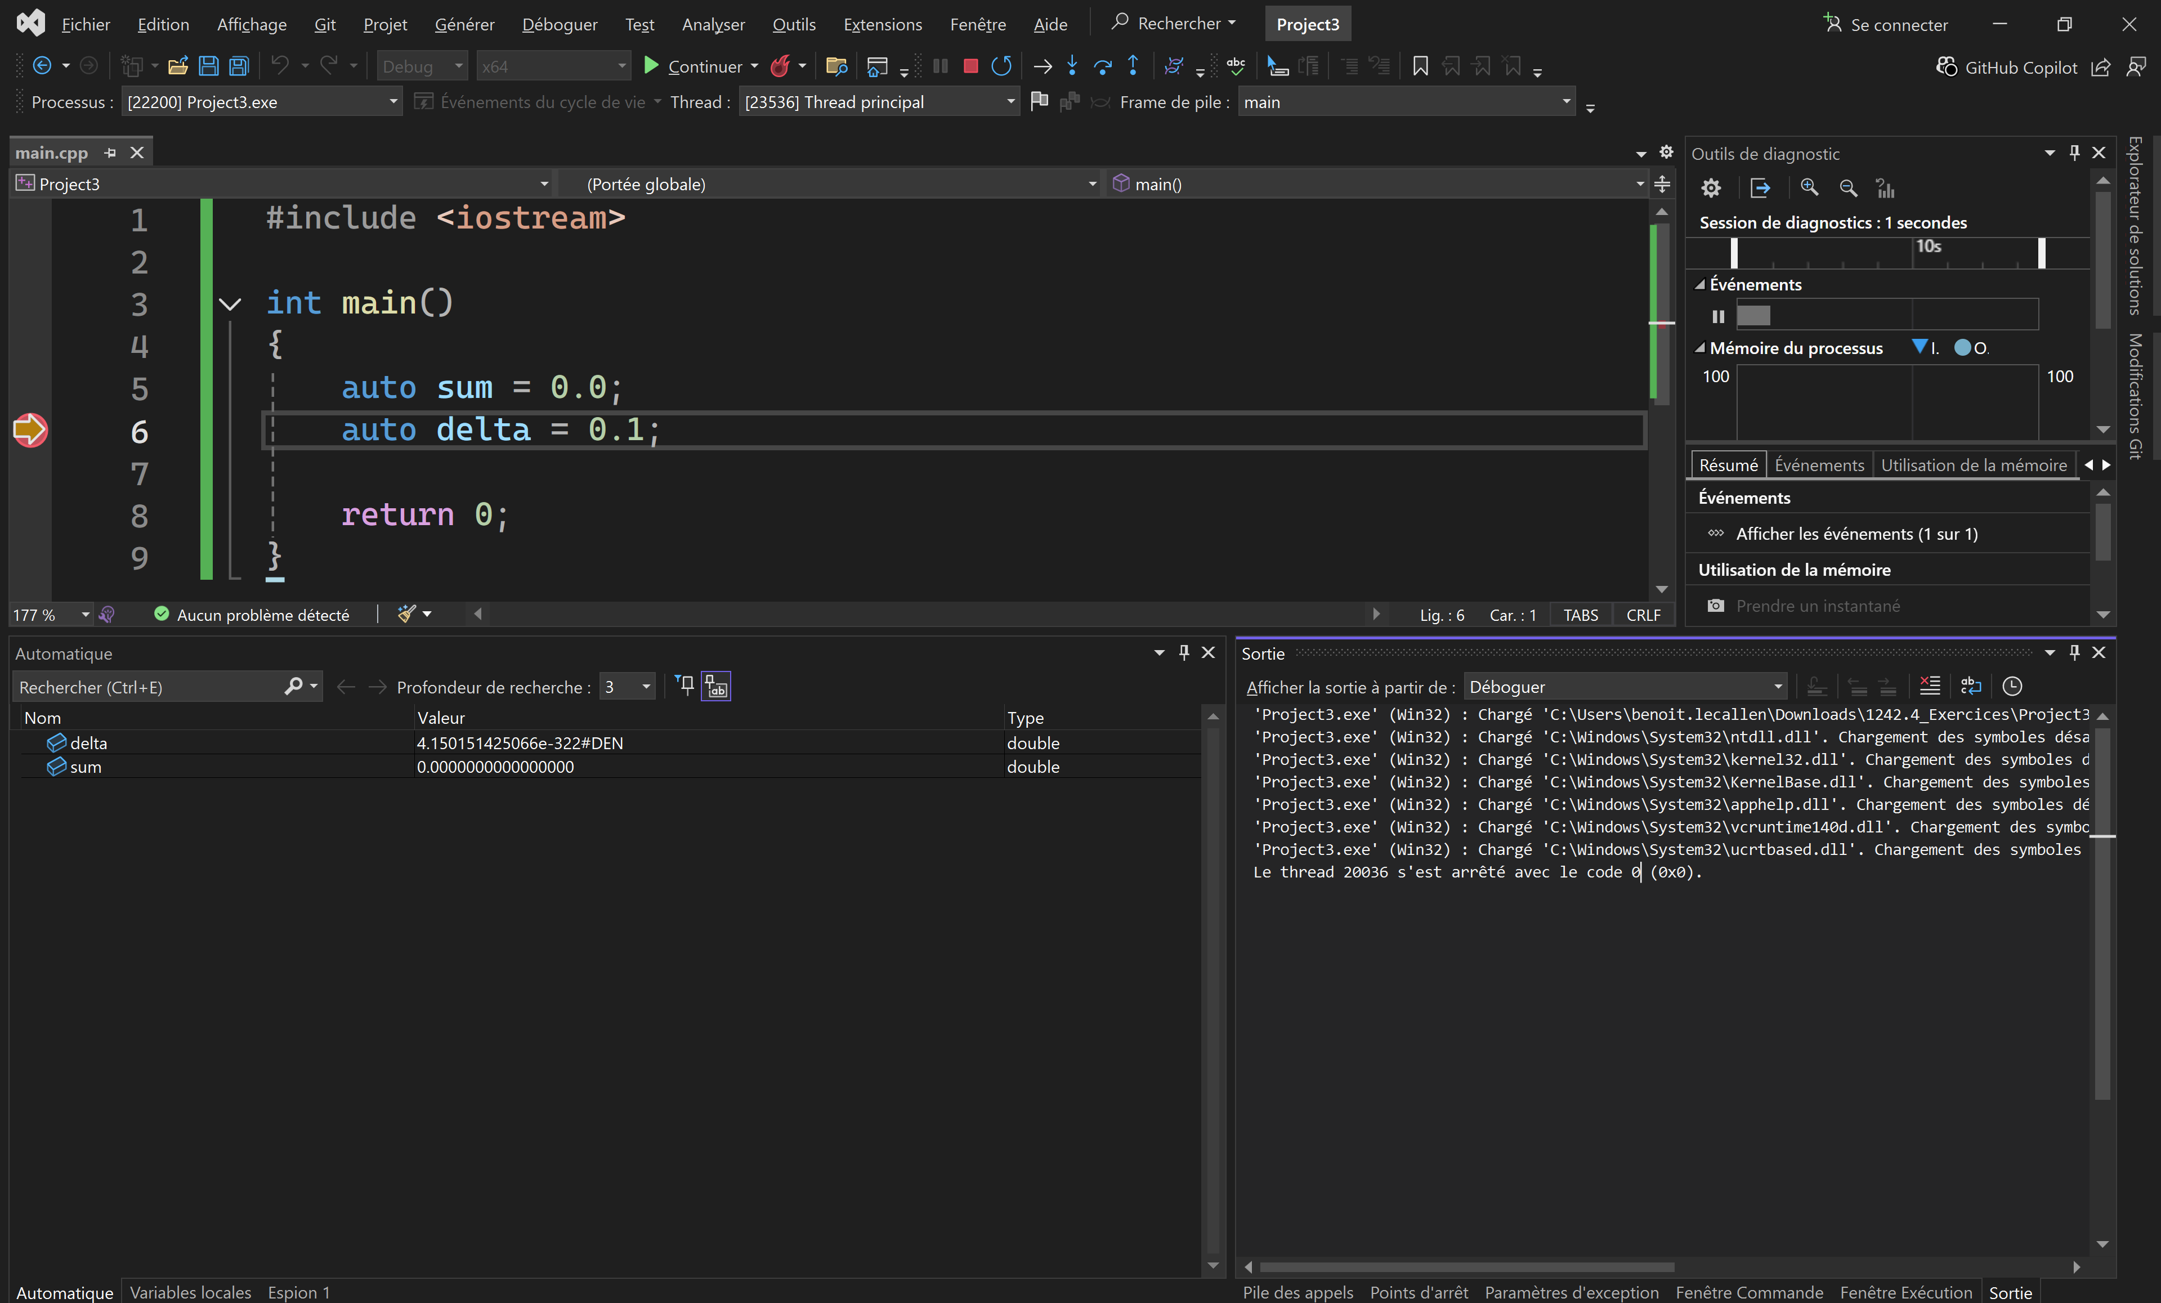Viewport: 2161px width, 1303px height.
Task: Click the Hot Reload flame icon
Action: [x=780, y=66]
